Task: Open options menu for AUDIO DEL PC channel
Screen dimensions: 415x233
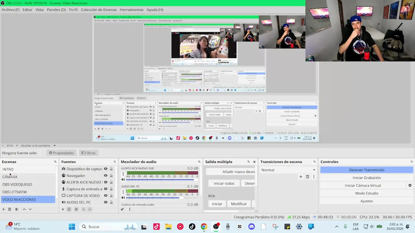Action: (123, 192)
